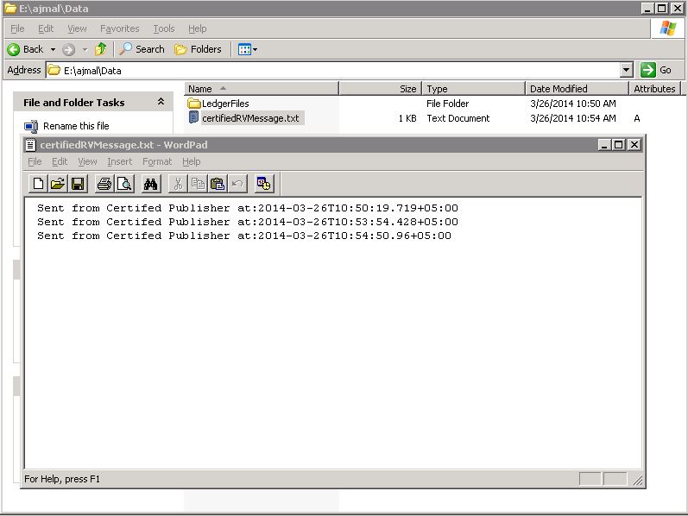Open the WordPad File menu
This screenshot has width=688, height=516.
[x=35, y=161]
